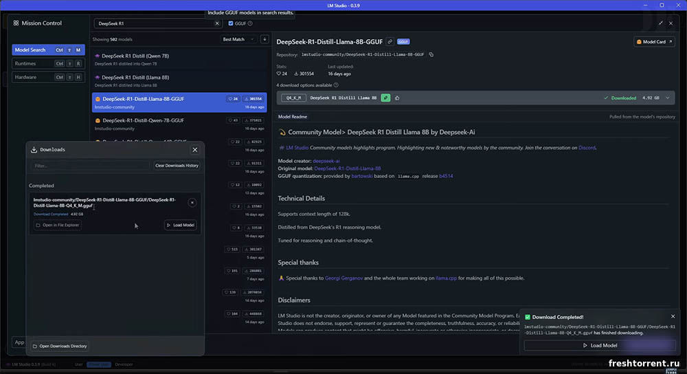Remove the completed download entry with its X icon
Screen dimensions: 687x374
point(192,202)
